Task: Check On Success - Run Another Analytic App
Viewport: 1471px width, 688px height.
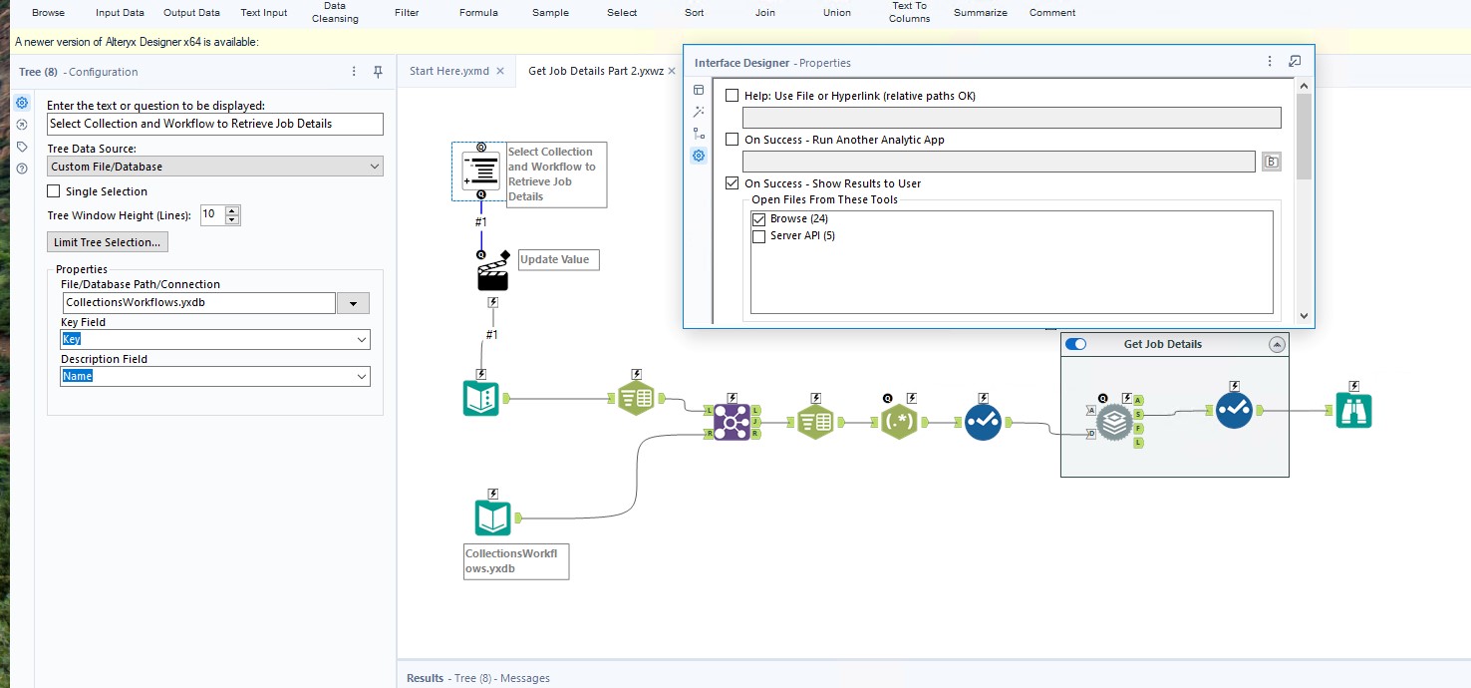Action: click(x=733, y=140)
